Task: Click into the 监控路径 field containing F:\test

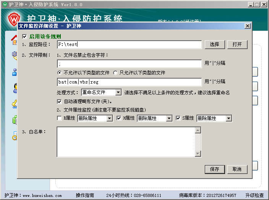Action: coord(130,44)
